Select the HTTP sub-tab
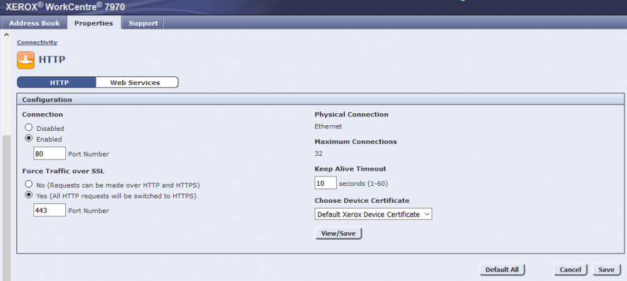The width and height of the screenshot is (627, 281). pos(59,83)
